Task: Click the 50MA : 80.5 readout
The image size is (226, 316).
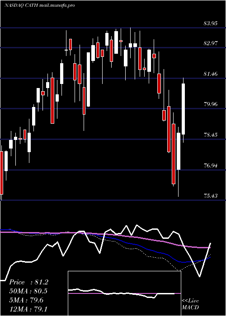Action: (28, 291)
